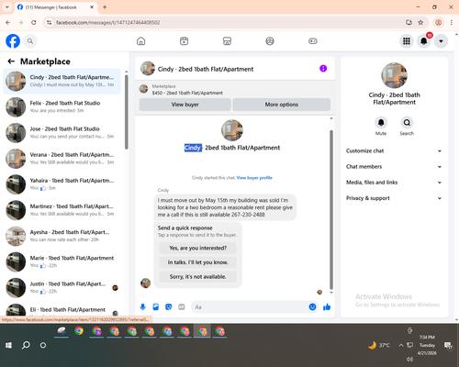The width and height of the screenshot is (459, 367).
Task: Open a new browser tab
Action: [105, 7]
